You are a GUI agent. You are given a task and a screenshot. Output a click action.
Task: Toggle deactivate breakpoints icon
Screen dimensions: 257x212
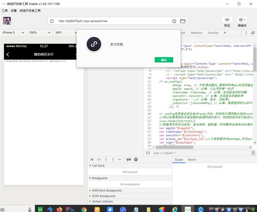tap(128, 160)
